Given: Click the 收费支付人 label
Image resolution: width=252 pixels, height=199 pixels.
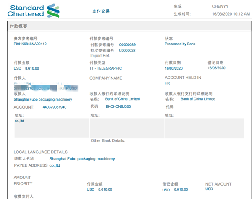Looking at the screenshot, I should pyautogui.click(x=24, y=196).
